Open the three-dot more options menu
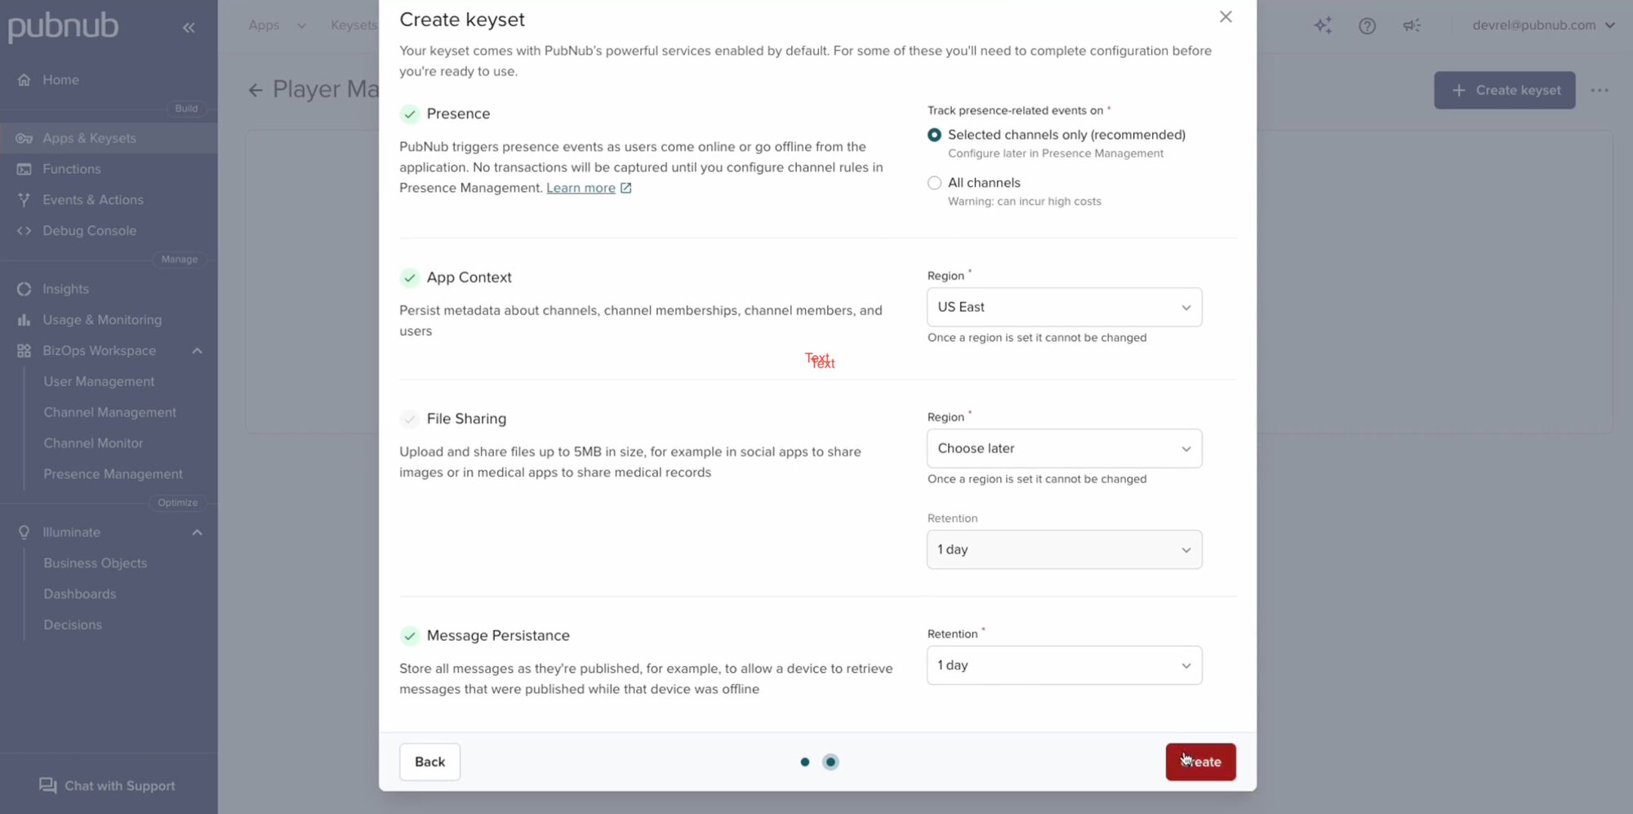The image size is (1633, 814). coord(1600,91)
